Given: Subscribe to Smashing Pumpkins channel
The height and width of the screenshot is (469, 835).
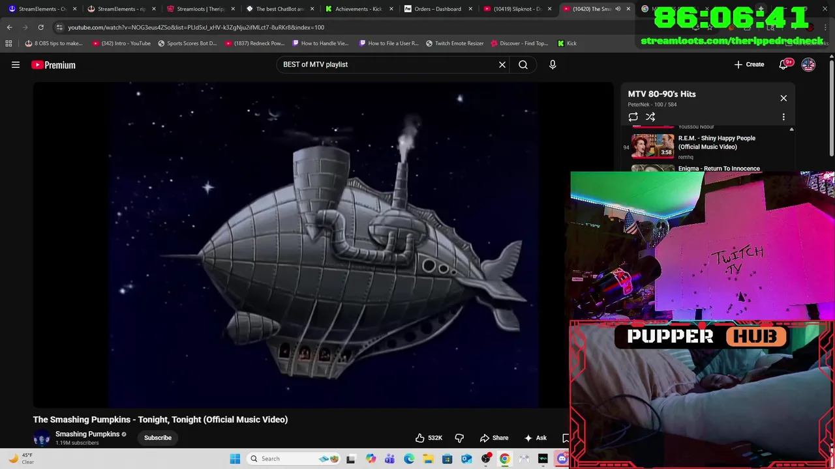Looking at the screenshot, I should coord(158,438).
